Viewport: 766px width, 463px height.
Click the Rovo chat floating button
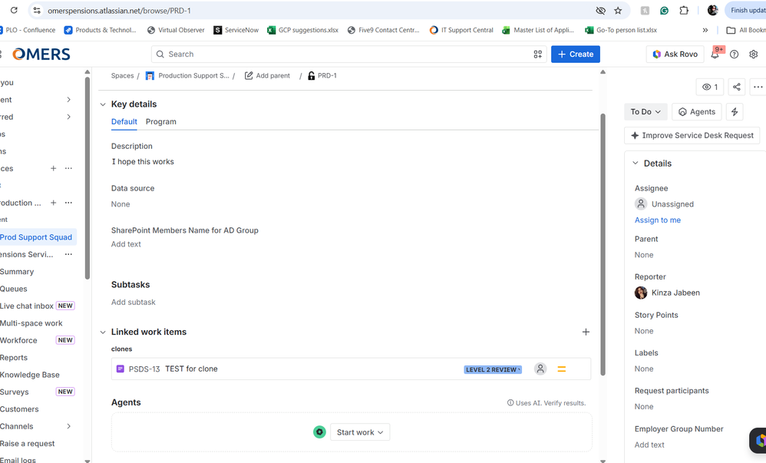click(758, 441)
